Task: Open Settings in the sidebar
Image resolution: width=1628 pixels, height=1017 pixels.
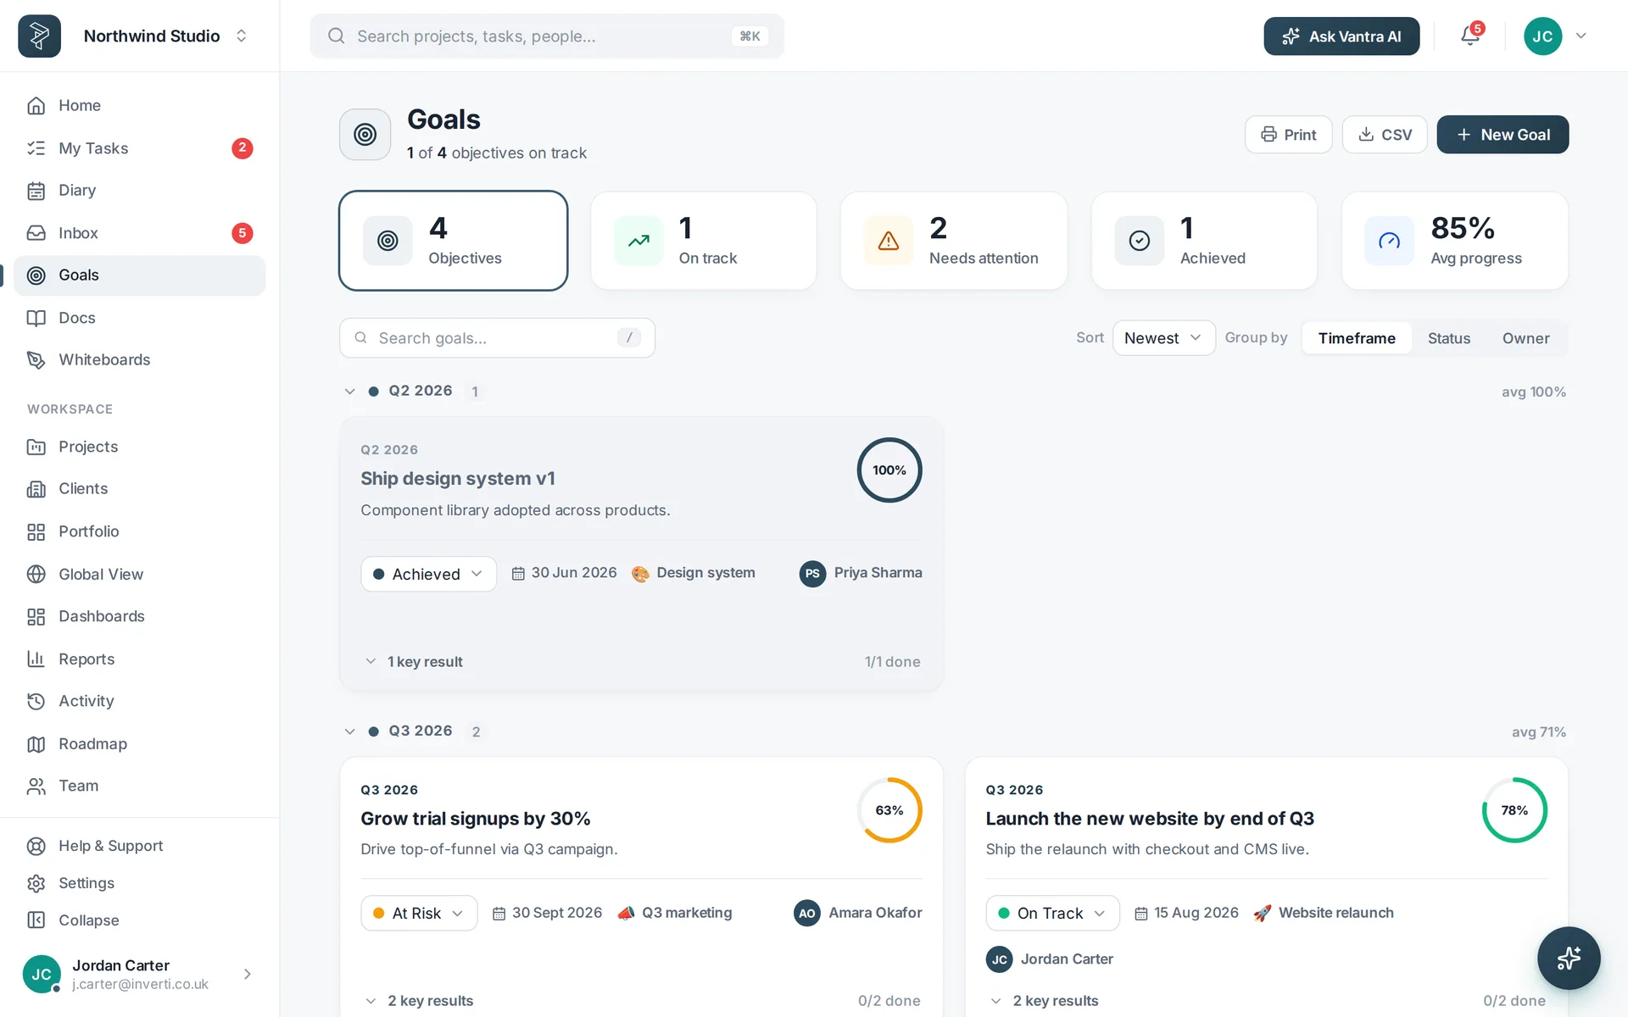Action: click(x=140, y=883)
